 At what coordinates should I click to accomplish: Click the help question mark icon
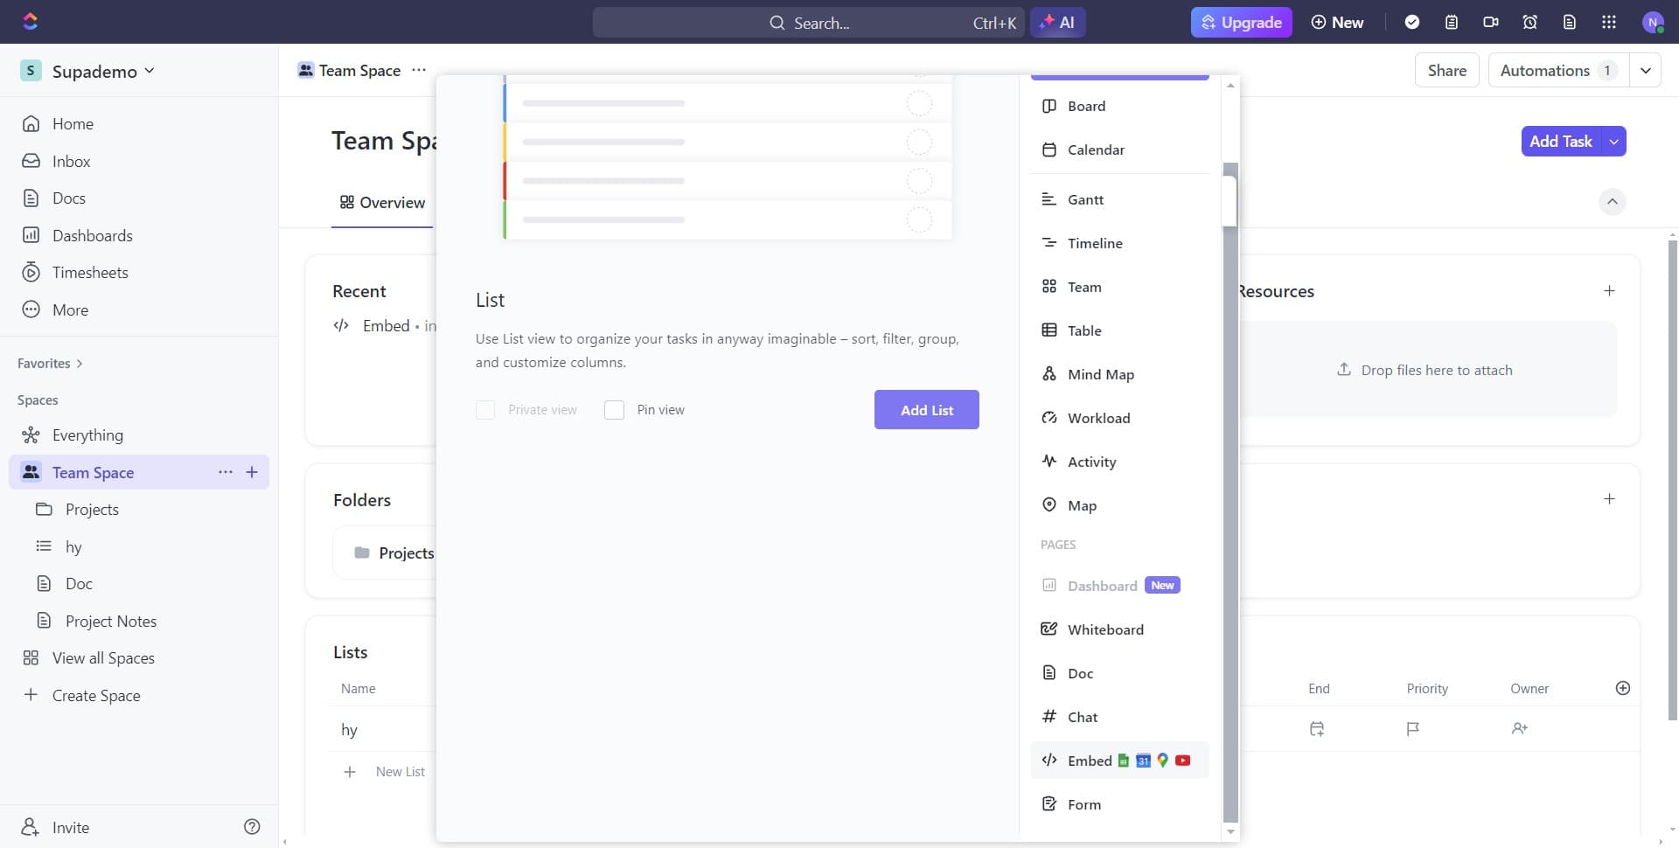(x=252, y=827)
